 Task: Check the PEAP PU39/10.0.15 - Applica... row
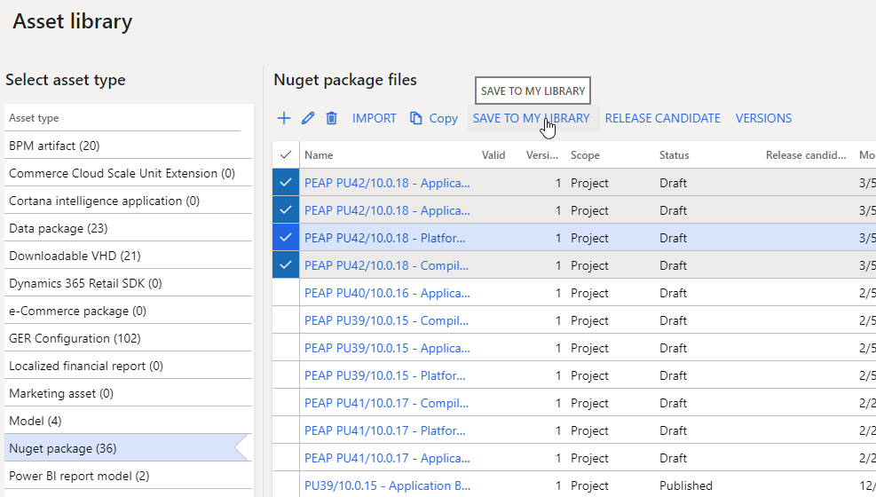286,348
